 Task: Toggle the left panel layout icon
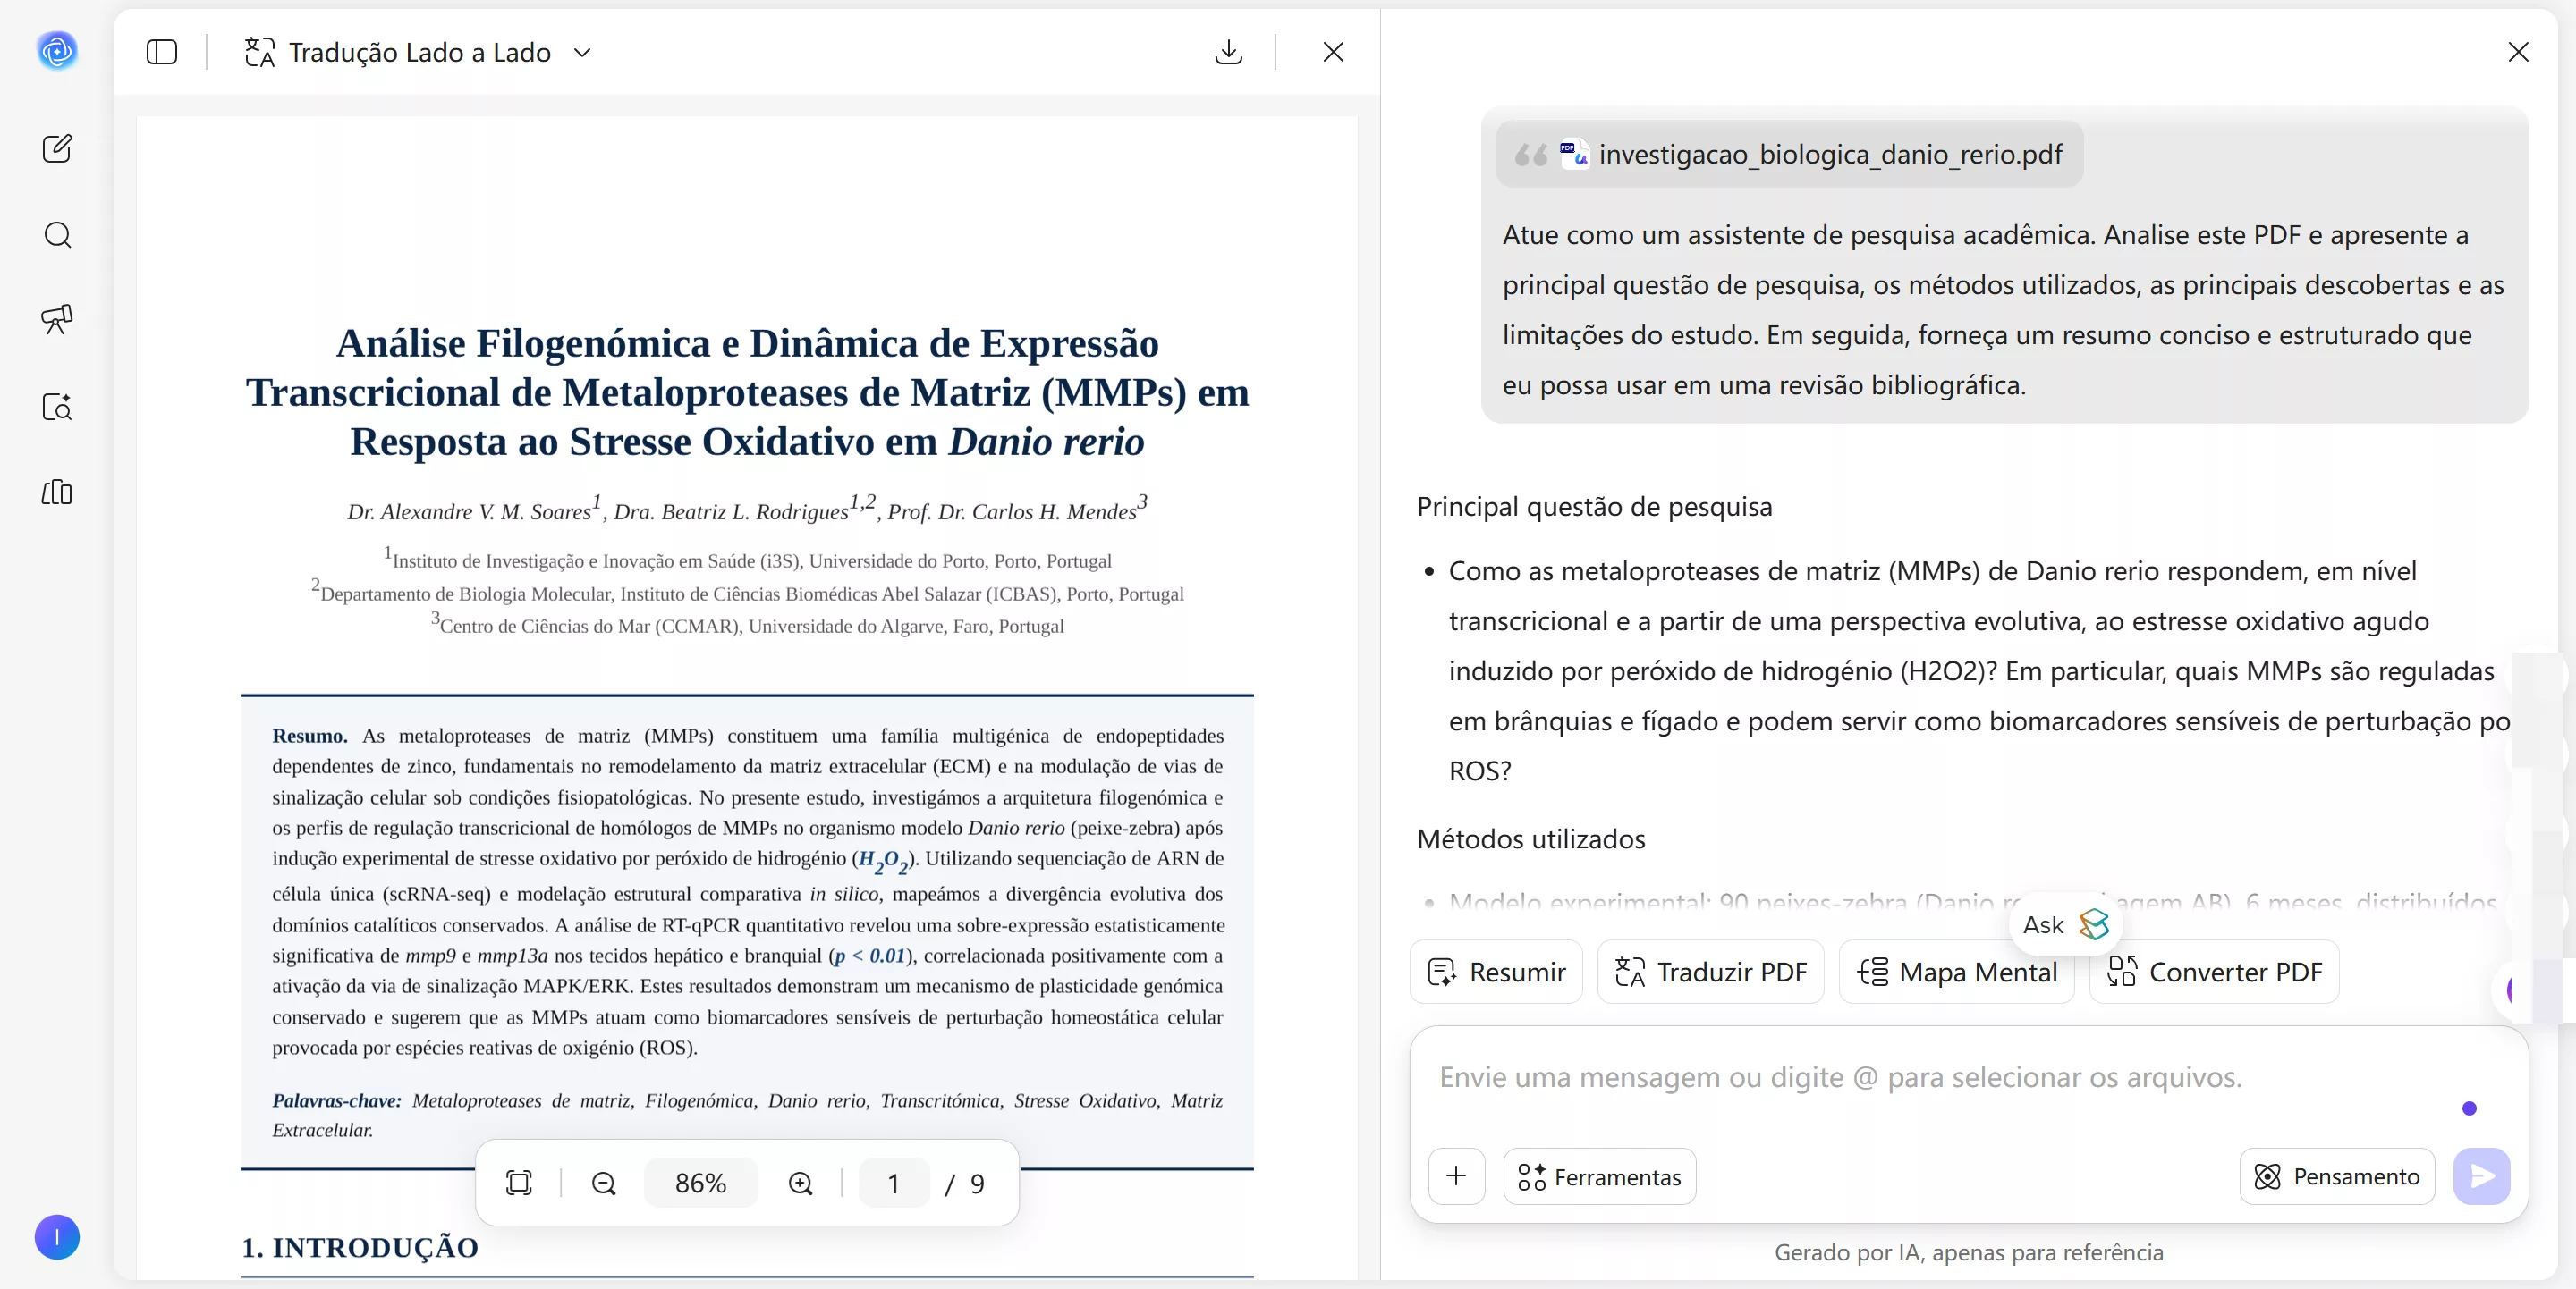tap(162, 52)
